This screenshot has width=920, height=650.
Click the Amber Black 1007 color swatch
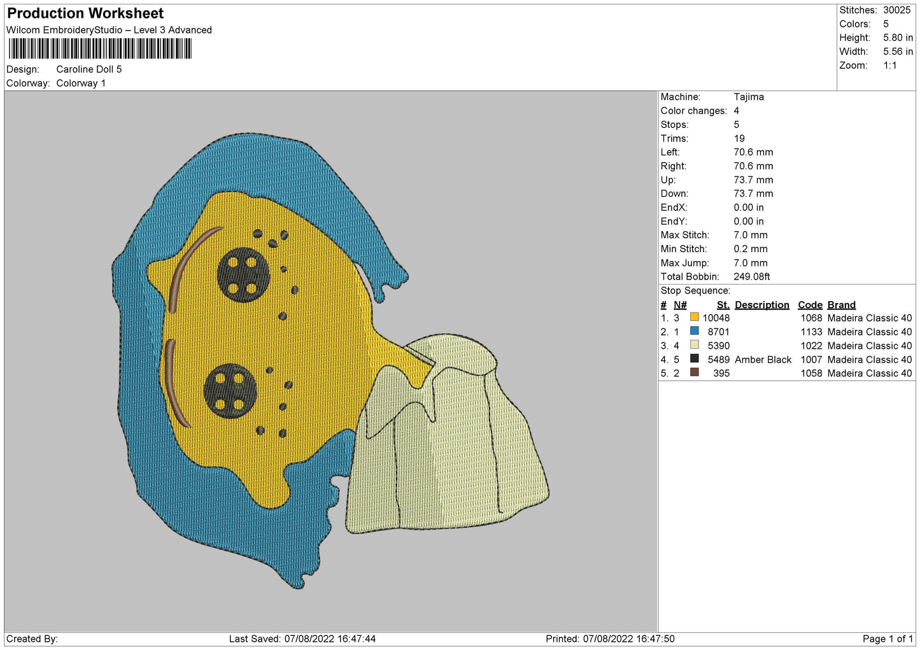(x=694, y=359)
